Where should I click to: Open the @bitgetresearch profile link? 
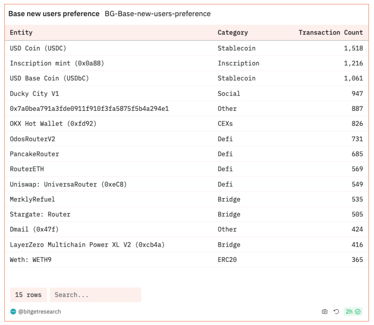(x=39, y=311)
